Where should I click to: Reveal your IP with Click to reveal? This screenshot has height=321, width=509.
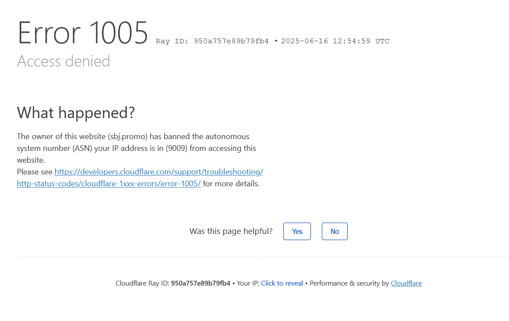(282, 283)
